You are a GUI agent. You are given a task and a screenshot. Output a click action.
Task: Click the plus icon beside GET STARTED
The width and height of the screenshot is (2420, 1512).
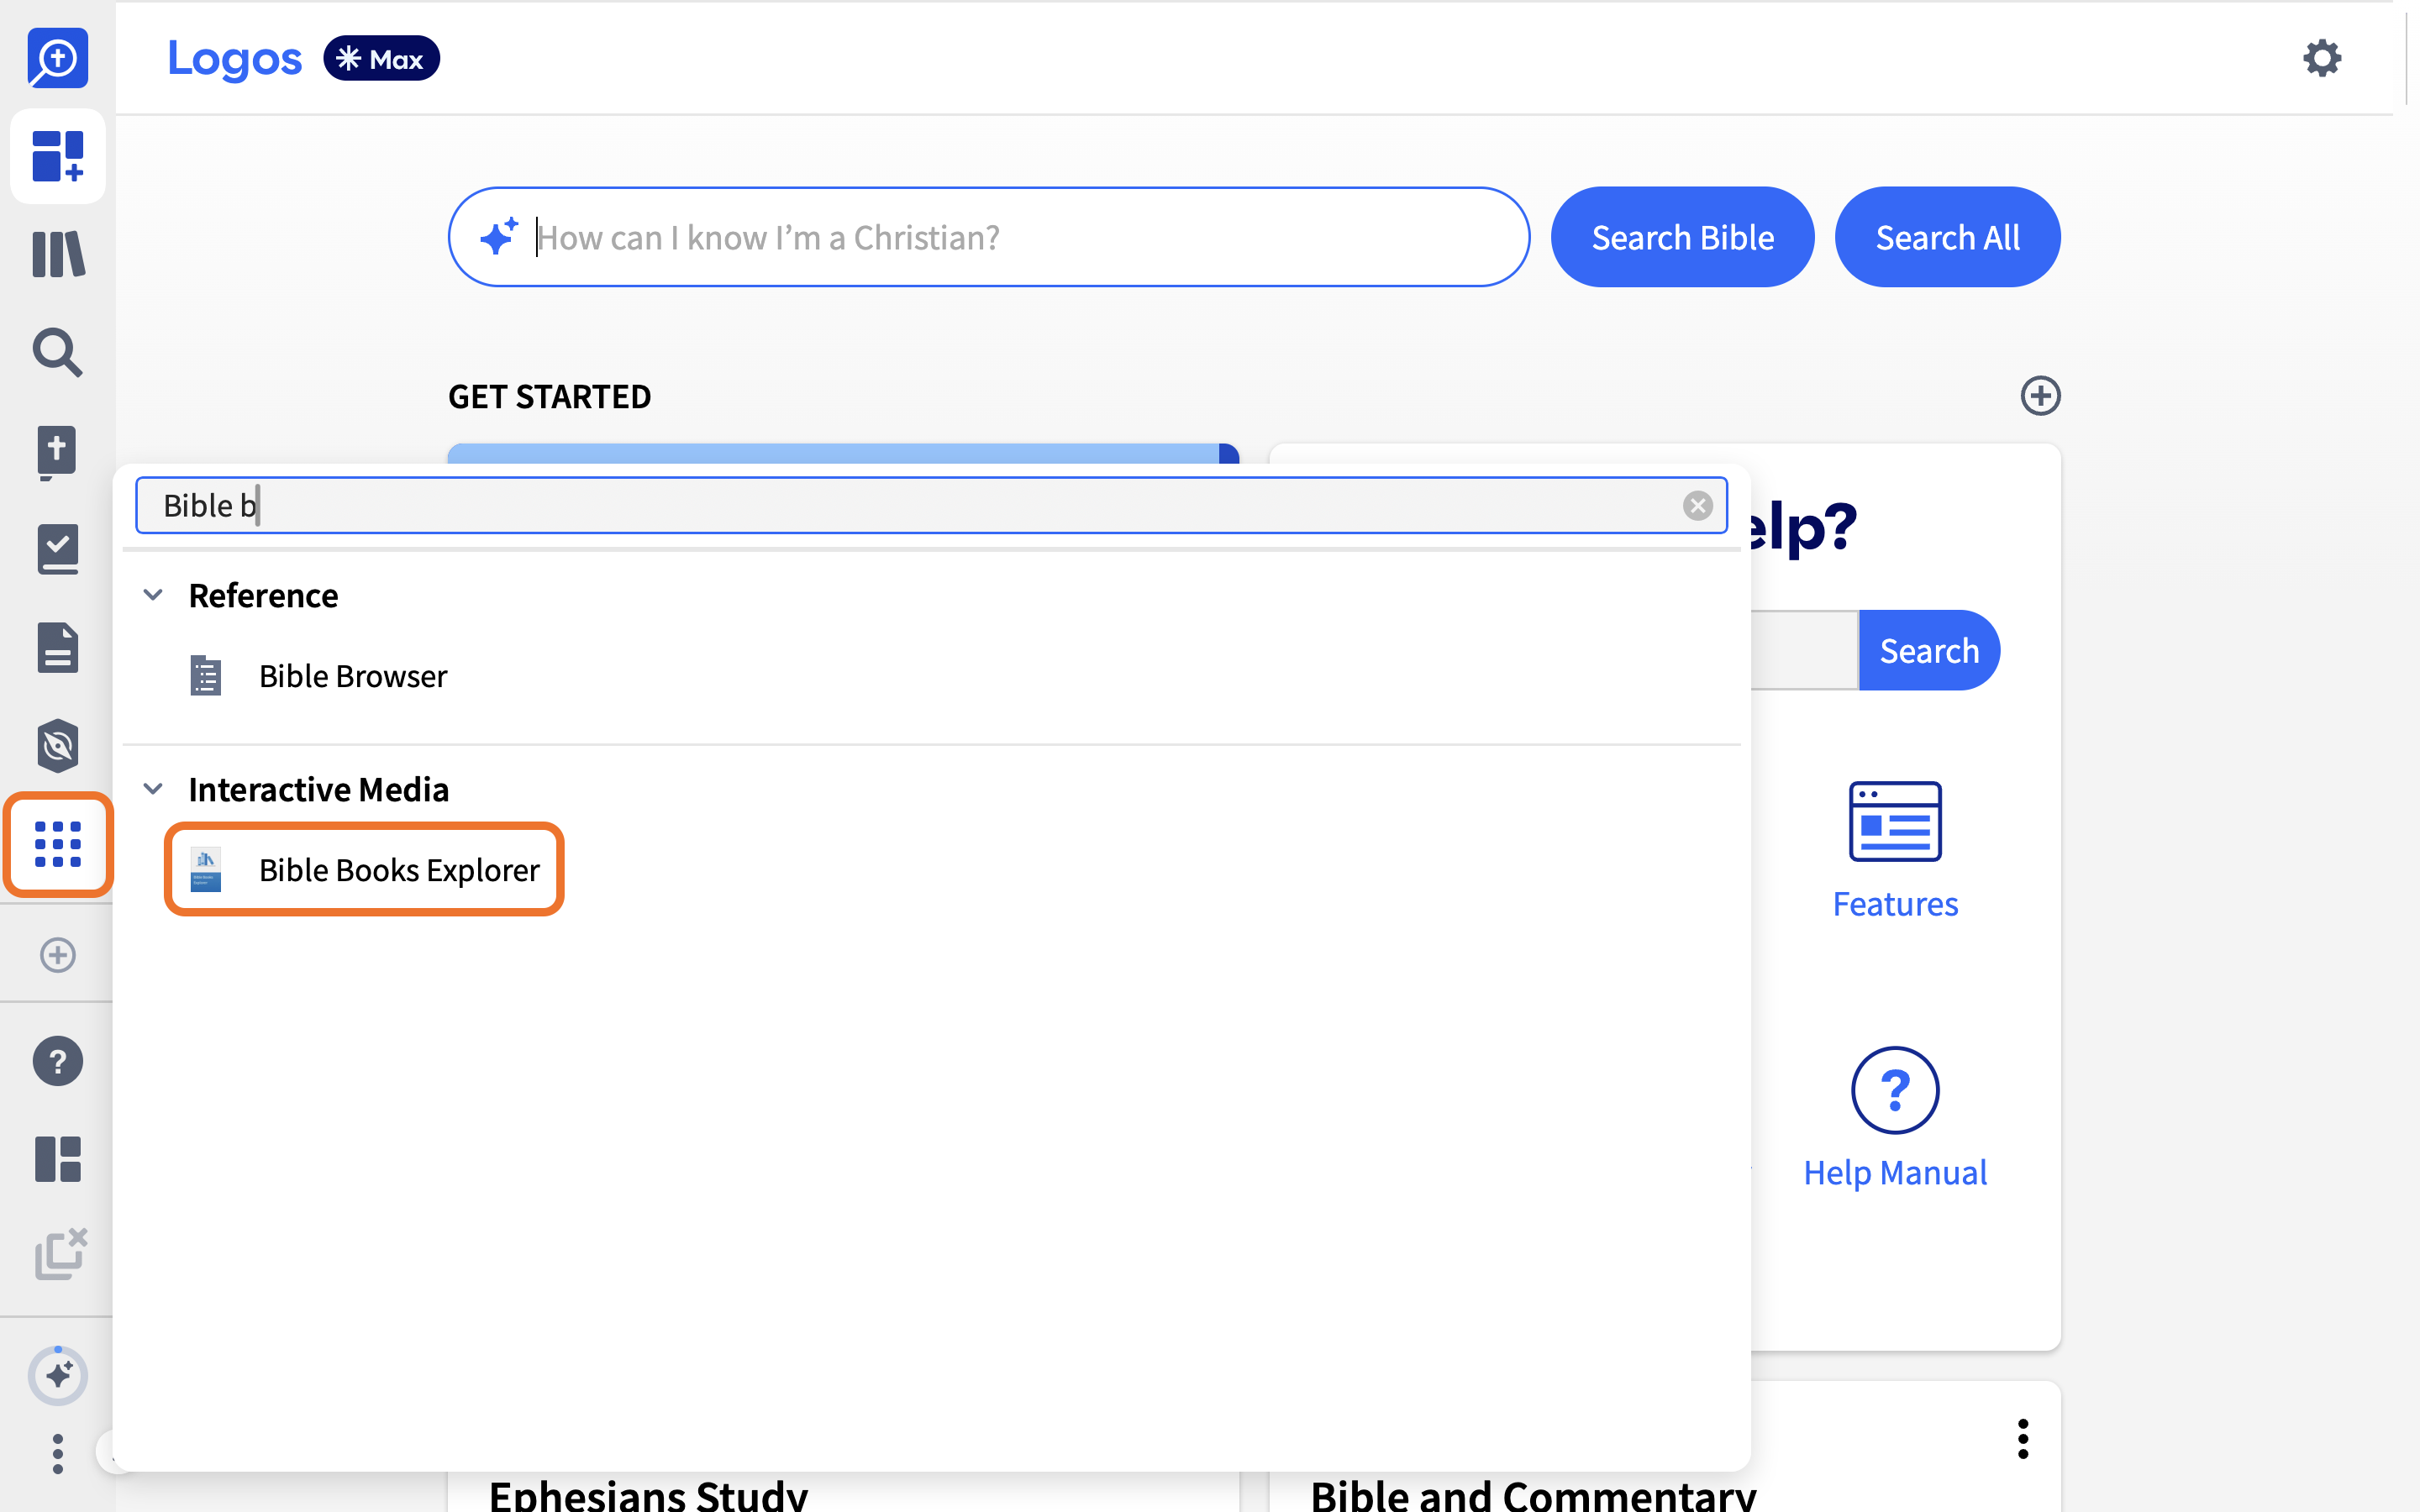[2040, 396]
